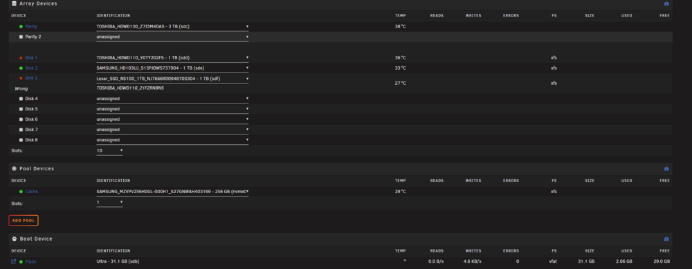Click the Wrong label under Disk 3
Screen dimensions: 692x269
pyautogui.click(x=21, y=88)
